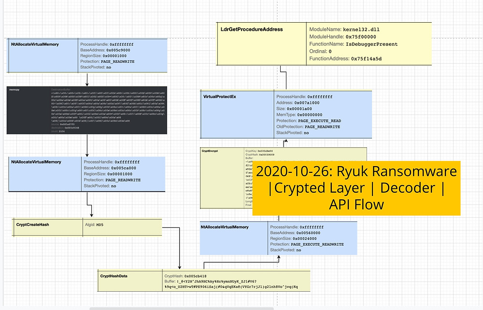The width and height of the screenshot is (483, 310).
Task: Click "CryptKey: 0x005d8e90" in CryptEncrypt node
Action: tap(259, 151)
